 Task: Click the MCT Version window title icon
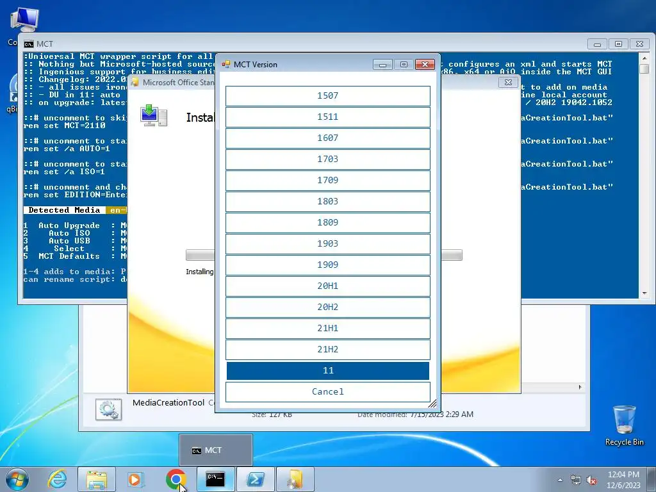(x=226, y=65)
